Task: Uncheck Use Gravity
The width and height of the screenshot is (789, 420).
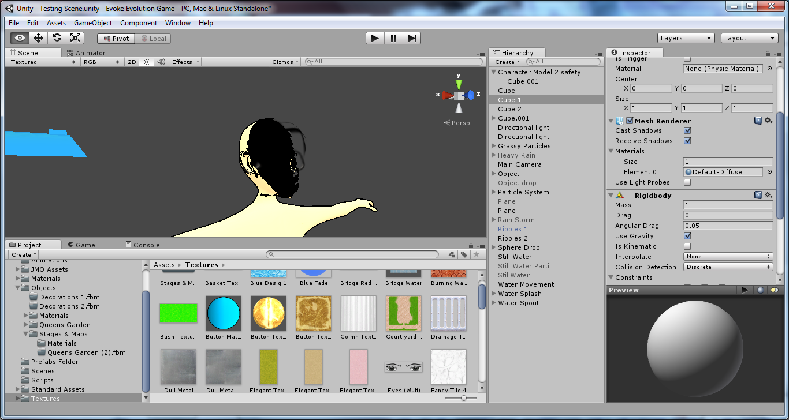Action: (687, 236)
